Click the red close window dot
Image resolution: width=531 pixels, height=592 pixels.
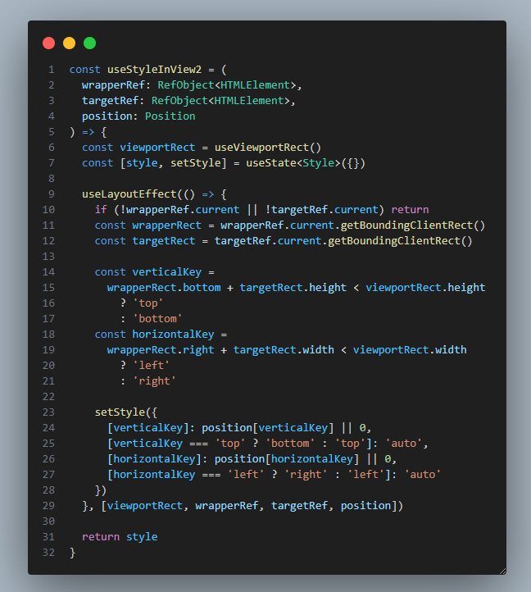[x=48, y=43]
